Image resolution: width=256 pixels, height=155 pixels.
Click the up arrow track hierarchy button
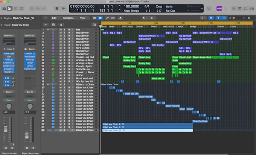[46, 18]
